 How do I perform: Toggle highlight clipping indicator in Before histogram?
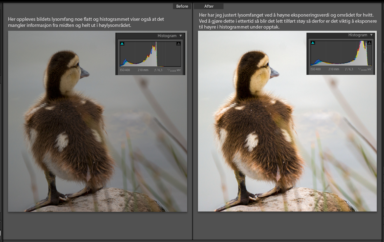tap(179, 44)
